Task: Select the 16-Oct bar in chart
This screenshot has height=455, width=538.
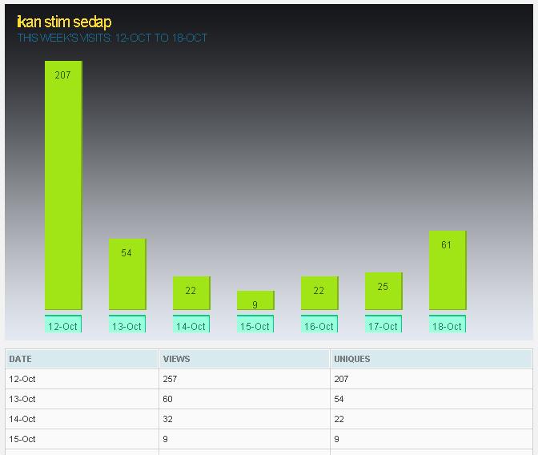Action: tap(319, 293)
